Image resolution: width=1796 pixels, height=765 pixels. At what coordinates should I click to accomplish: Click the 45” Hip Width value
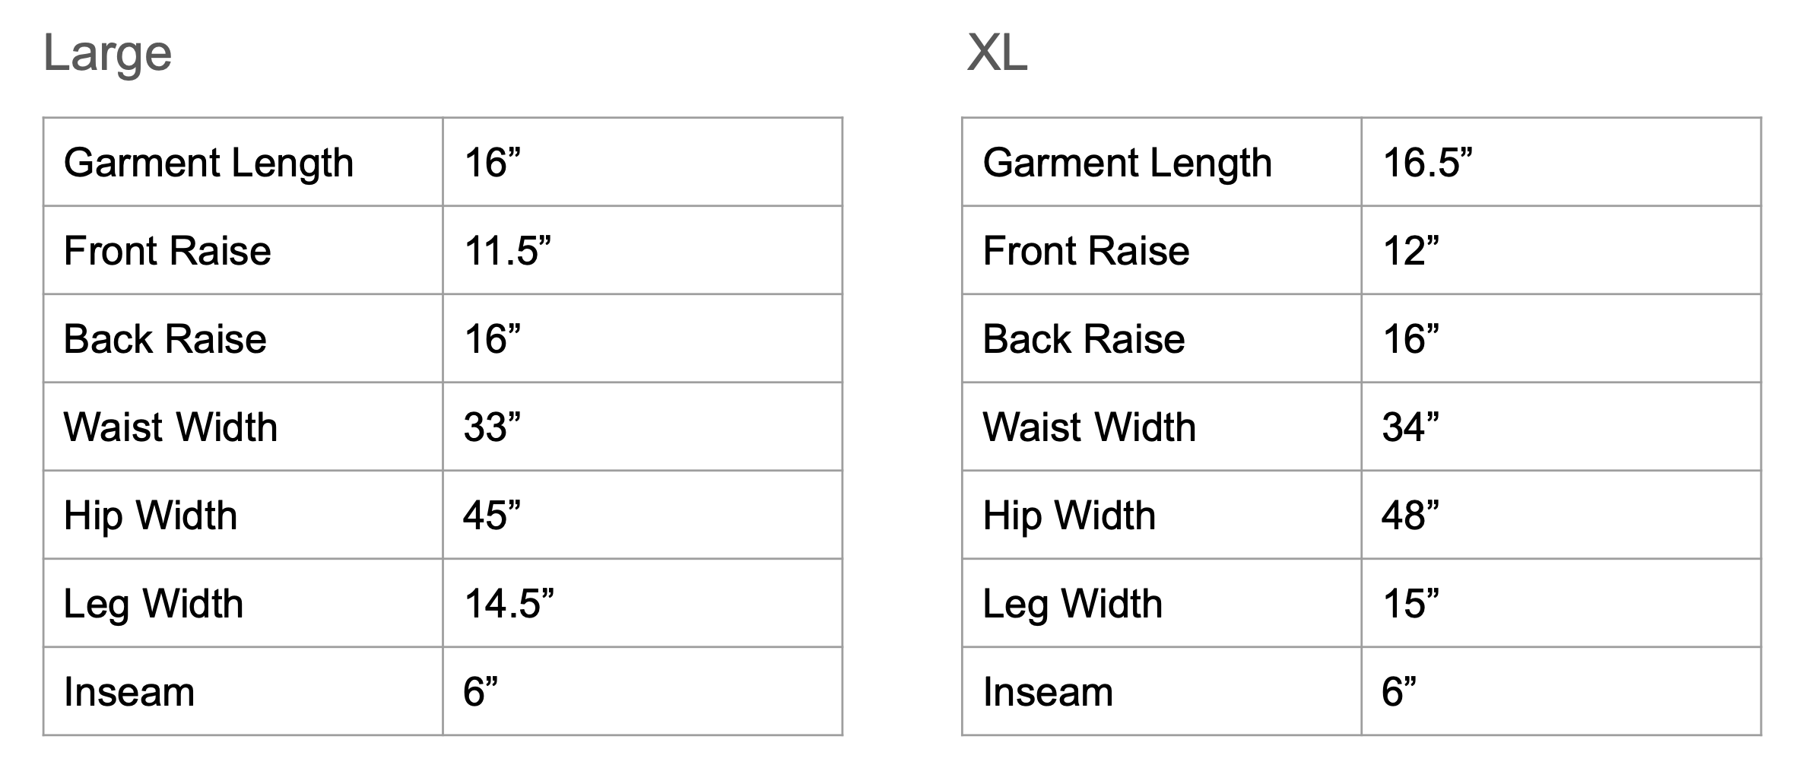tap(492, 516)
